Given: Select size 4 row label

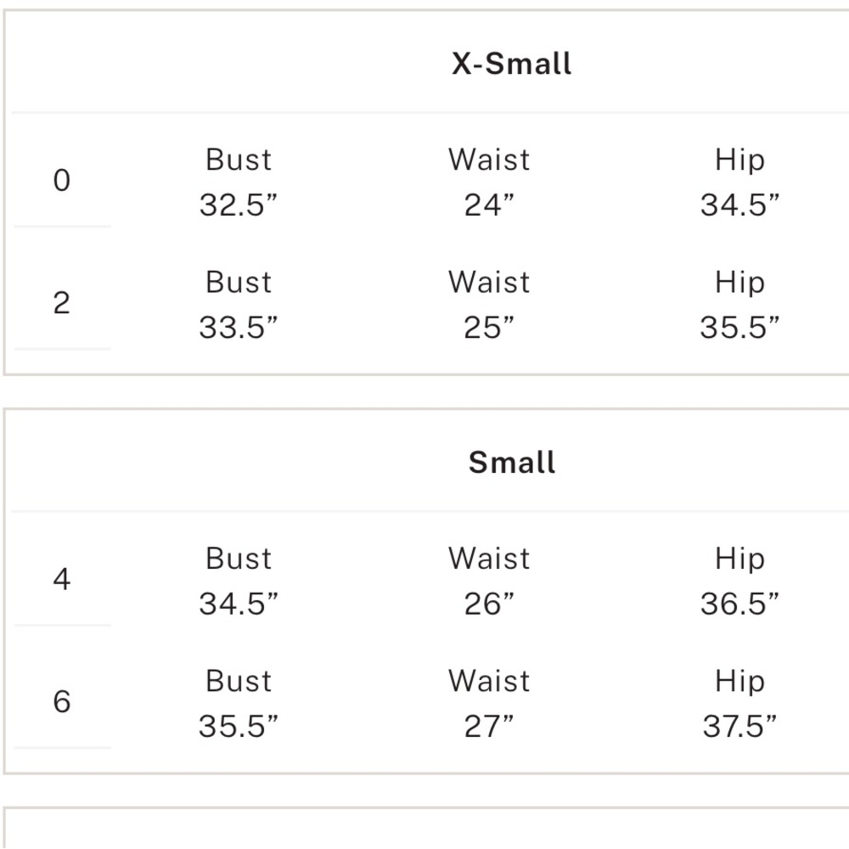Looking at the screenshot, I should pyautogui.click(x=62, y=579).
